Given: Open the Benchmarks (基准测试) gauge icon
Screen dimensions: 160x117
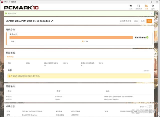Looking at the screenshot, I should tap(138, 7).
